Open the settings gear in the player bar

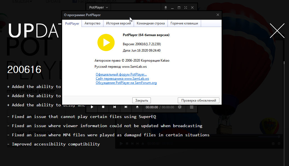pos(180,107)
